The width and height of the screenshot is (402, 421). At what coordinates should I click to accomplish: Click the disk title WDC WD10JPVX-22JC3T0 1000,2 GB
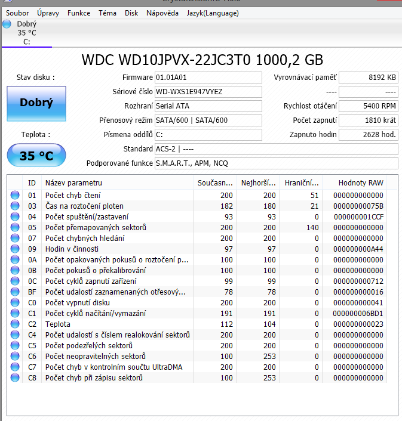tap(202, 60)
